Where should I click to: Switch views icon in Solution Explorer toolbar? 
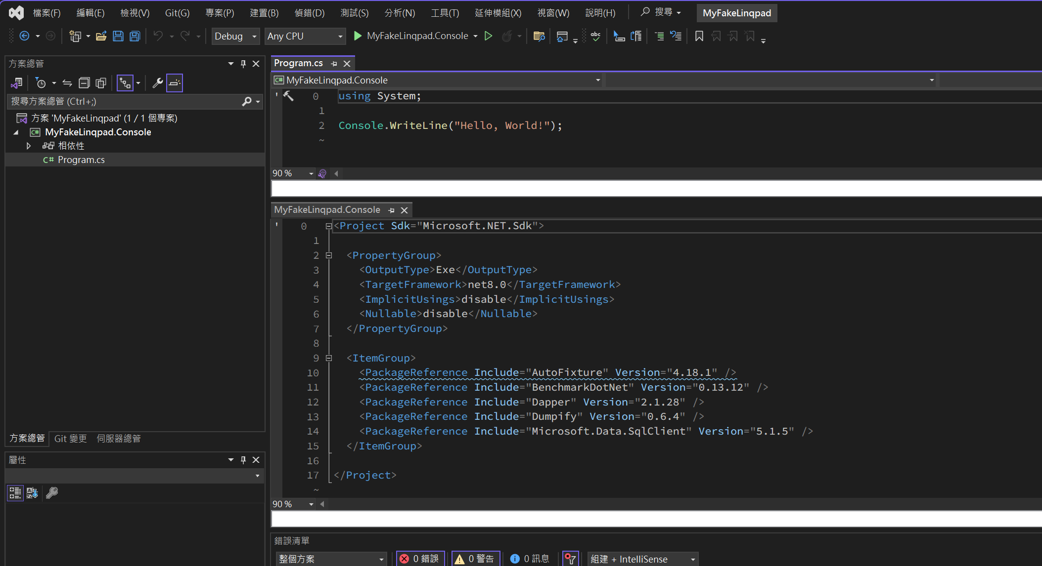[17, 83]
